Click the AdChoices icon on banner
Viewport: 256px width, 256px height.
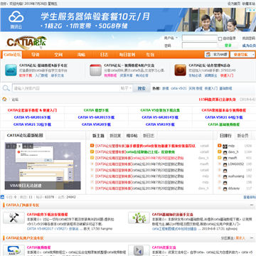pyautogui.click(x=250, y=10)
